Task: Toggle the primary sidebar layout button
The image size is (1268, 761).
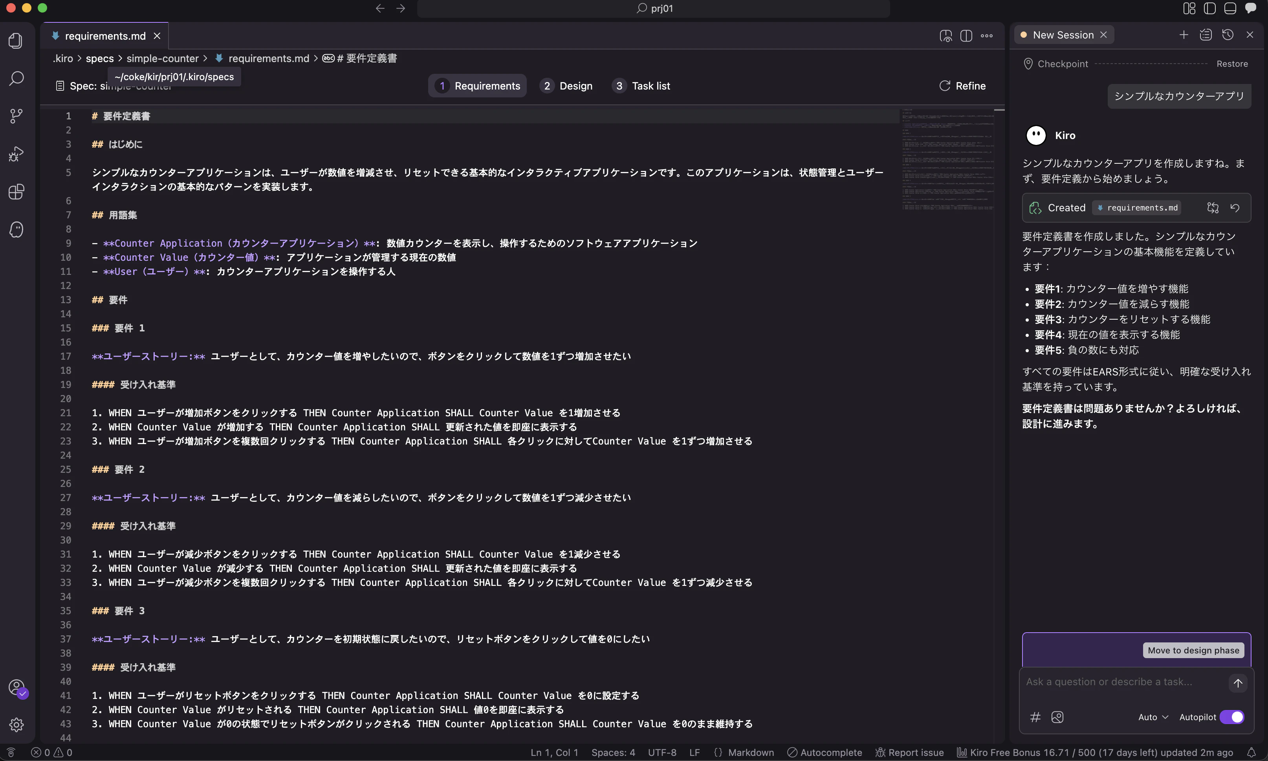Action: (x=1209, y=8)
